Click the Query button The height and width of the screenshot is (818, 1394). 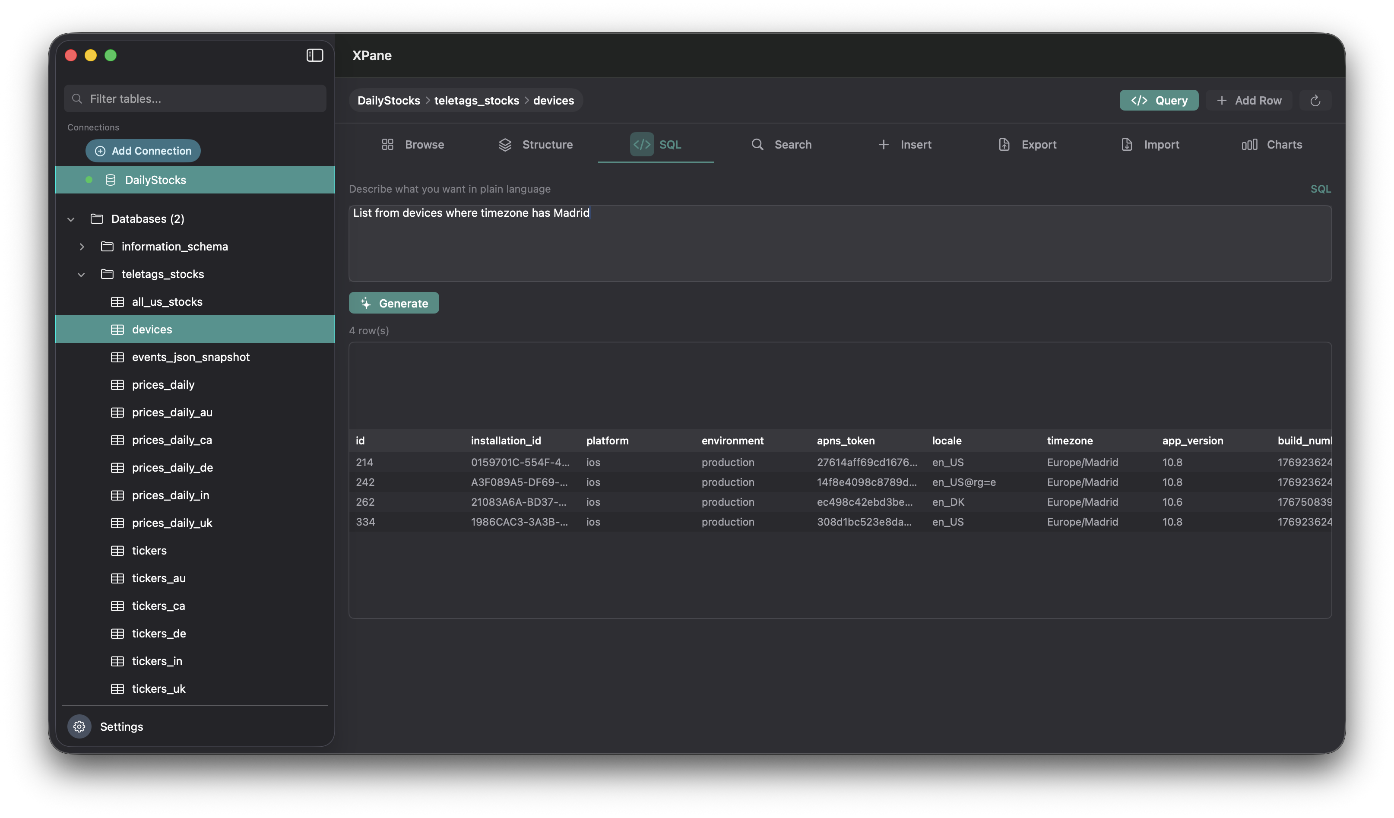click(x=1159, y=100)
